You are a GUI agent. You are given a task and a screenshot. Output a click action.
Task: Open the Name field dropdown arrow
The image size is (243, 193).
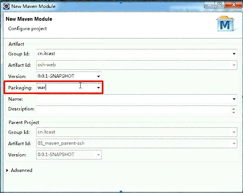(x=234, y=99)
